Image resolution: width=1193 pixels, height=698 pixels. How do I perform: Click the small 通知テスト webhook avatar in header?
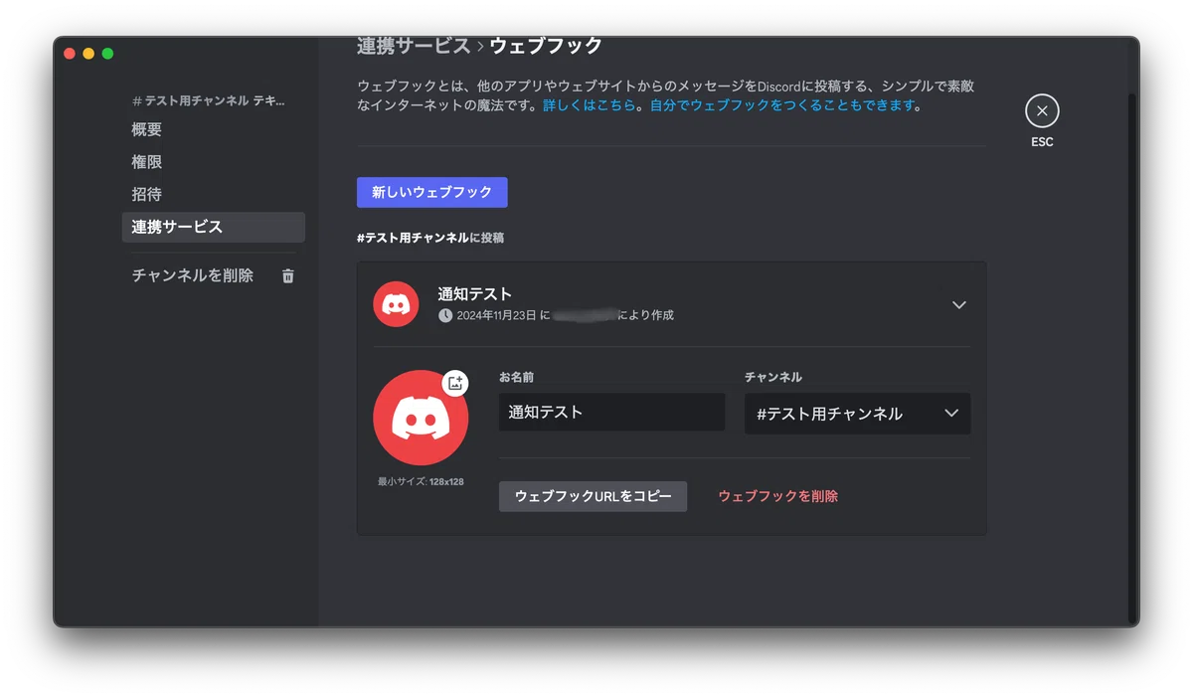coord(396,304)
